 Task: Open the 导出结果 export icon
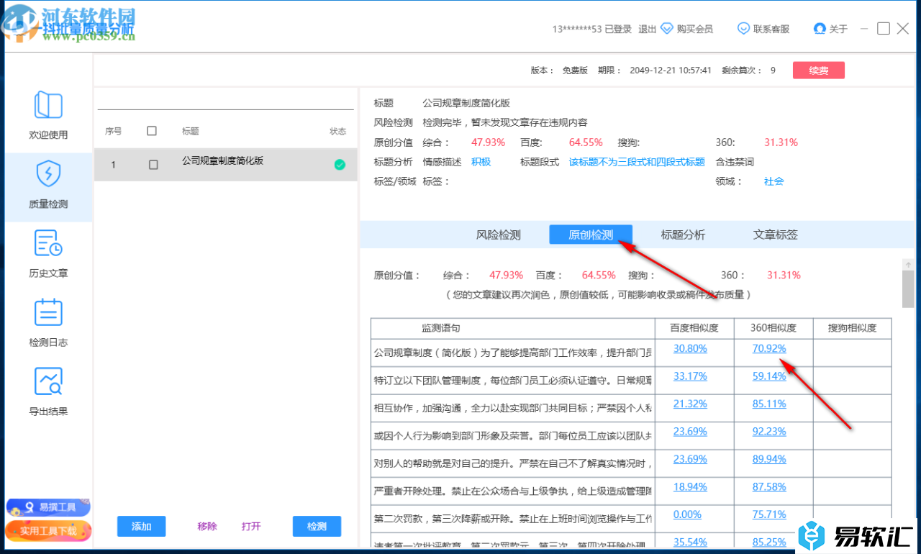pyautogui.click(x=48, y=381)
